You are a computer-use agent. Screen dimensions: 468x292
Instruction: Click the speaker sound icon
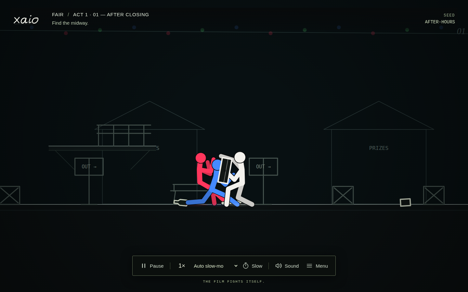point(279,266)
